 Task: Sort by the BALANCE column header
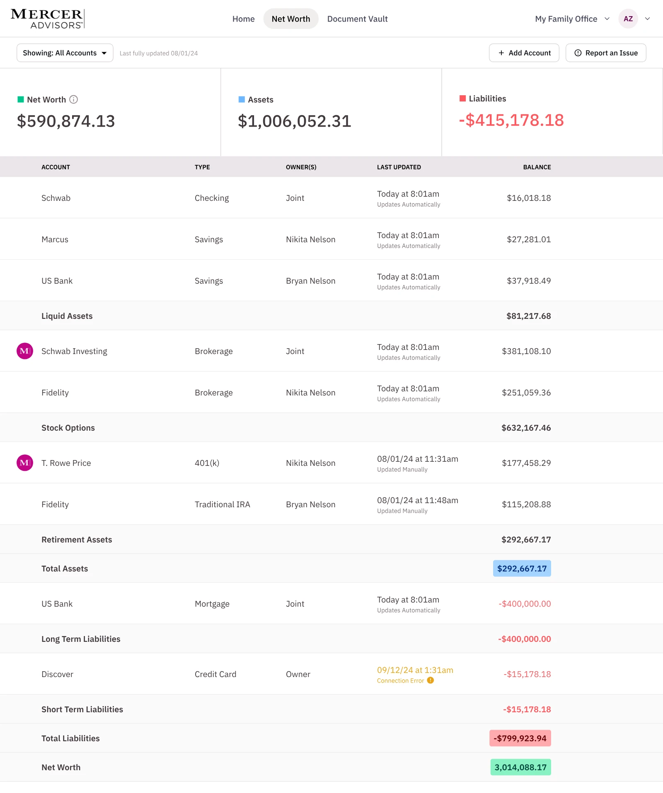tap(537, 167)
